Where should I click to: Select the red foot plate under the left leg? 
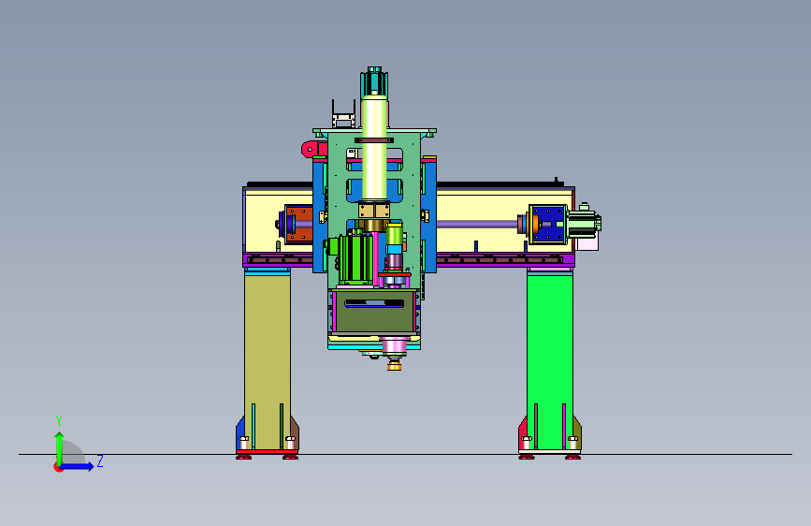(x=267, y=452)
